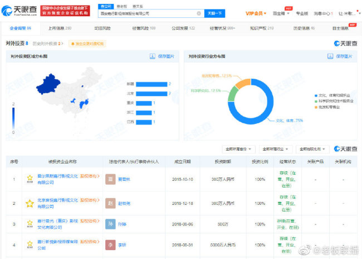Click the star icon in table row 1

tap(30, 179)
